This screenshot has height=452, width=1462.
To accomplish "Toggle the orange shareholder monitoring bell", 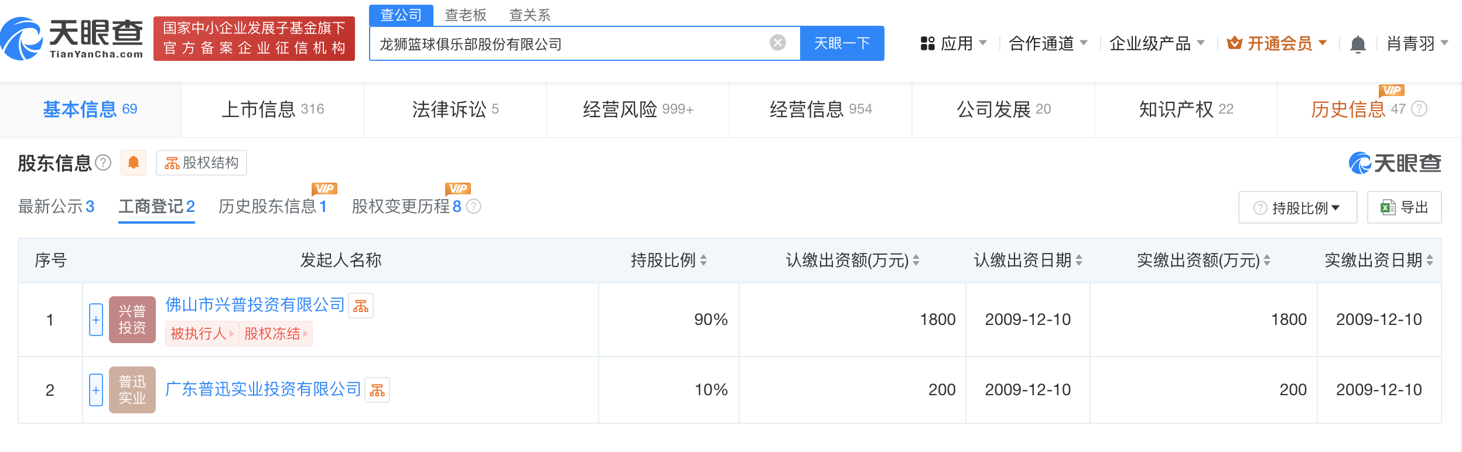I will pyautogui.click(x=134, y=162).
